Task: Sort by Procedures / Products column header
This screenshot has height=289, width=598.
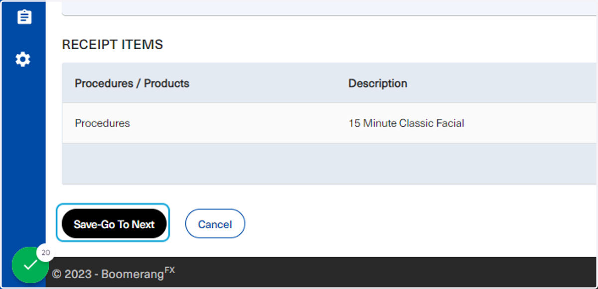Action: (132, 84)
